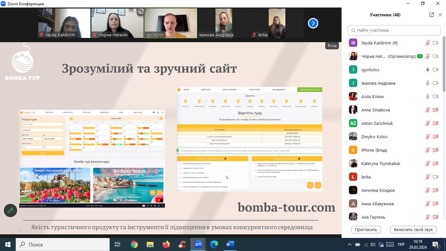Screen dimensions: 446x251
Task: Open the УКР keyboard language switcher
Action: [x=401, y=244]
